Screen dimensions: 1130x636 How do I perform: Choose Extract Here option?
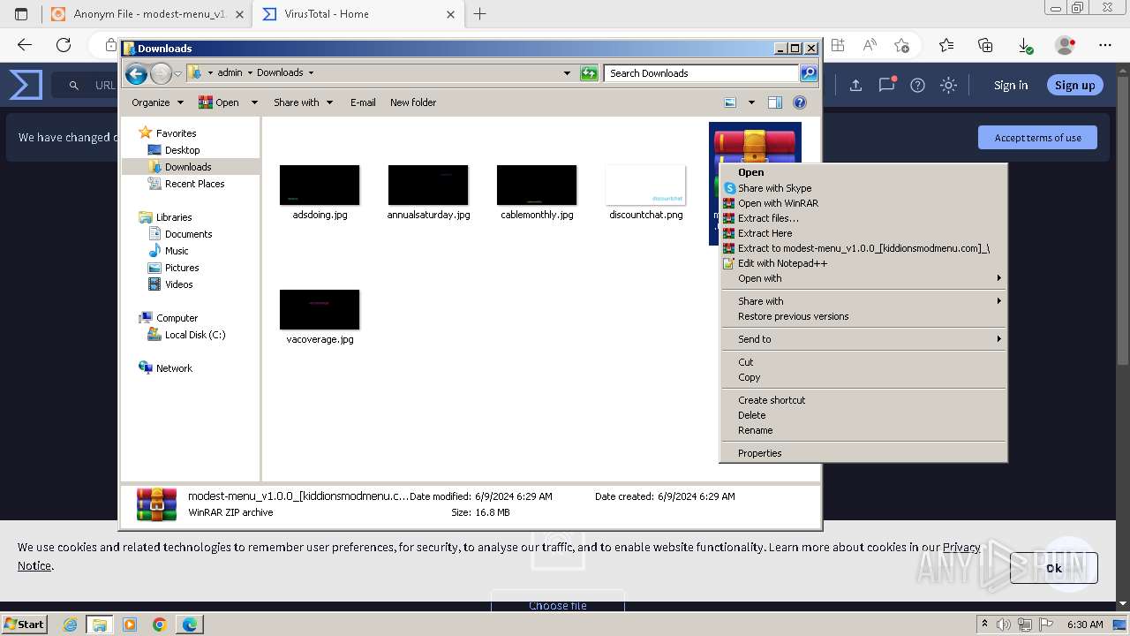(x=863, y=233)
